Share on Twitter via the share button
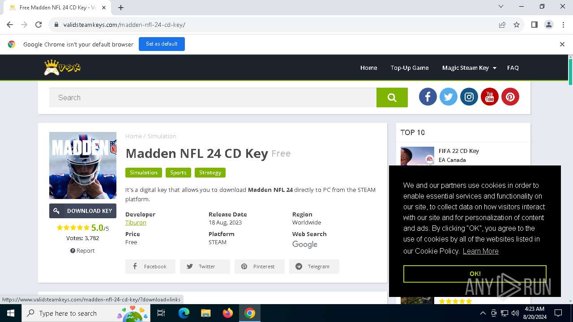Screen dimensions: 573x322 point(205,267)
